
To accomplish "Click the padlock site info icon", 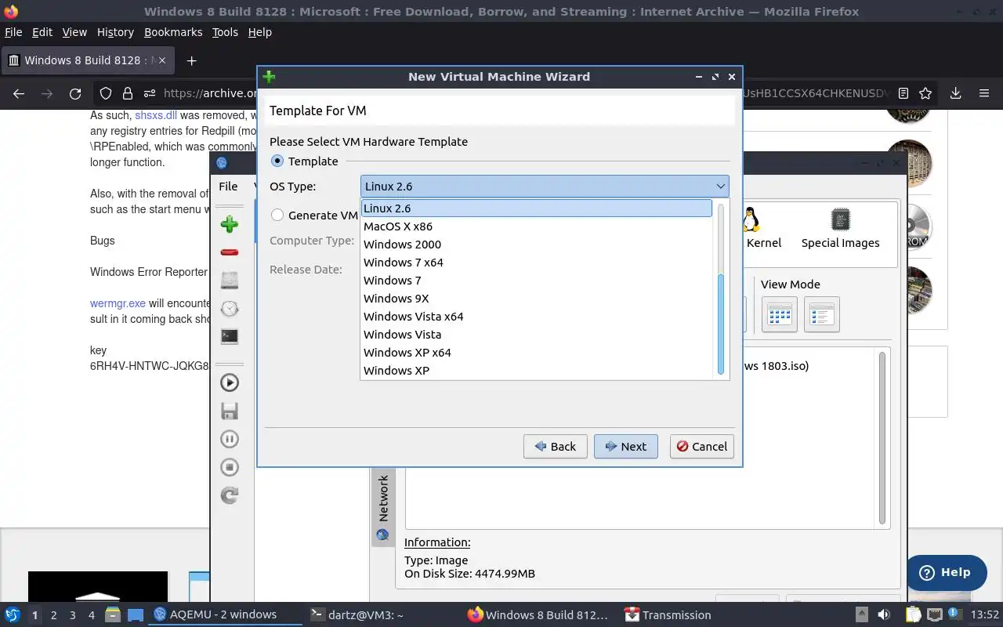I will 128,93.
